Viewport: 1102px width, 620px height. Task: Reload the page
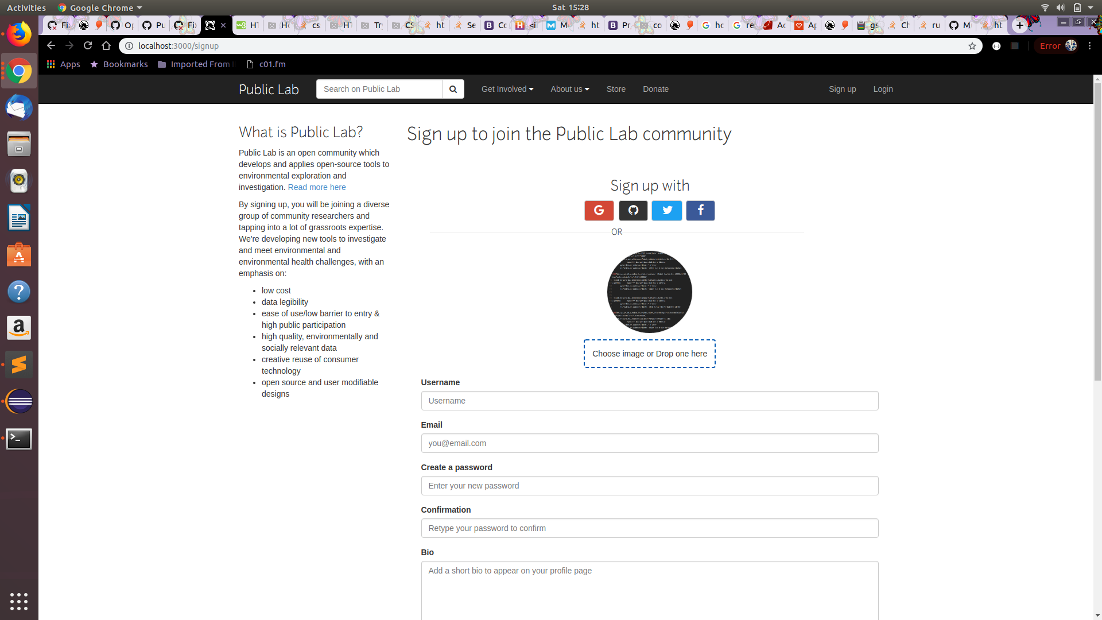click(x=88, y=45)
